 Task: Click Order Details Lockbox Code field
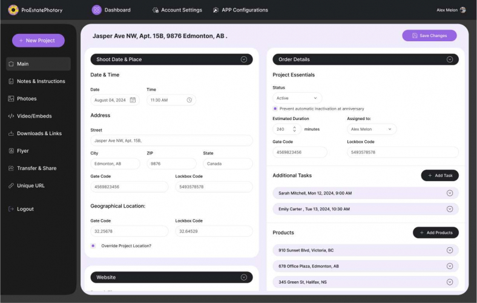coord(403,152)
